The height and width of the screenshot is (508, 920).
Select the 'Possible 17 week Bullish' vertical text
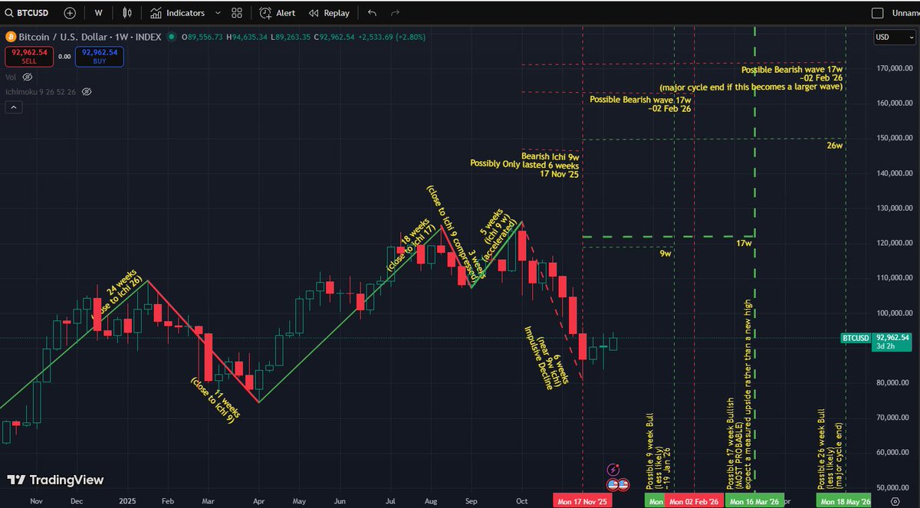click(729, 443)
